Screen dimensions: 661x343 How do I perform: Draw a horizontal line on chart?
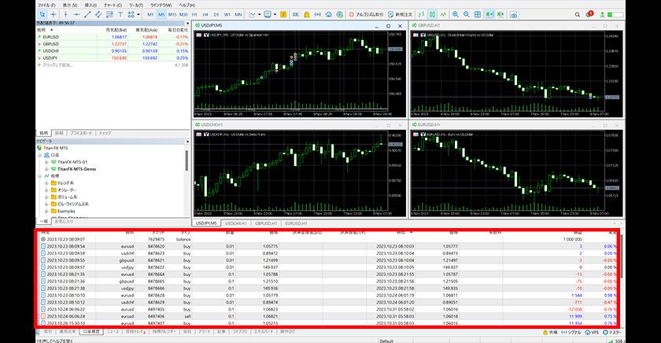[76, 14]
